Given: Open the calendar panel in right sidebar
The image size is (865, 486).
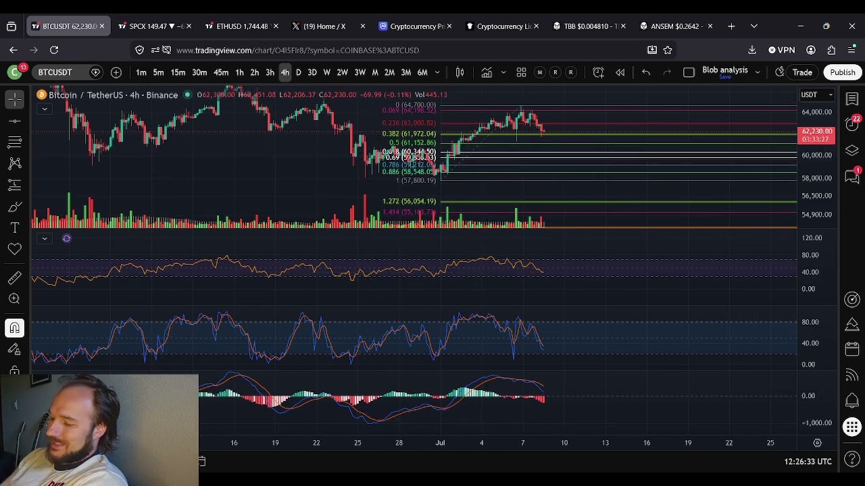Looking at the screenshot, I should (852, 349).
